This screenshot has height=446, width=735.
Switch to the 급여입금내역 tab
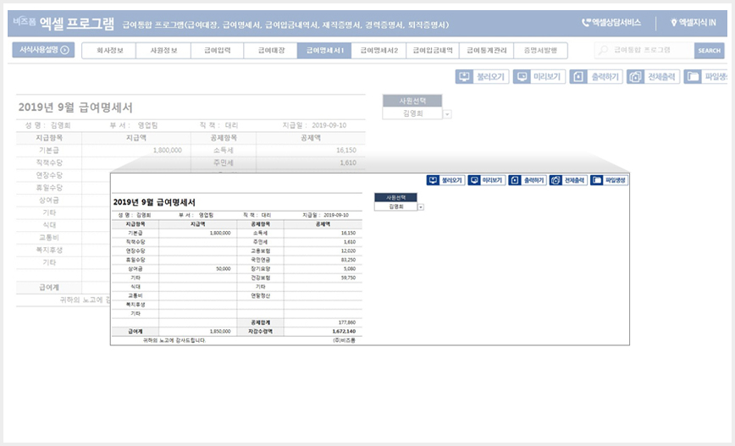tap(433, 51)
